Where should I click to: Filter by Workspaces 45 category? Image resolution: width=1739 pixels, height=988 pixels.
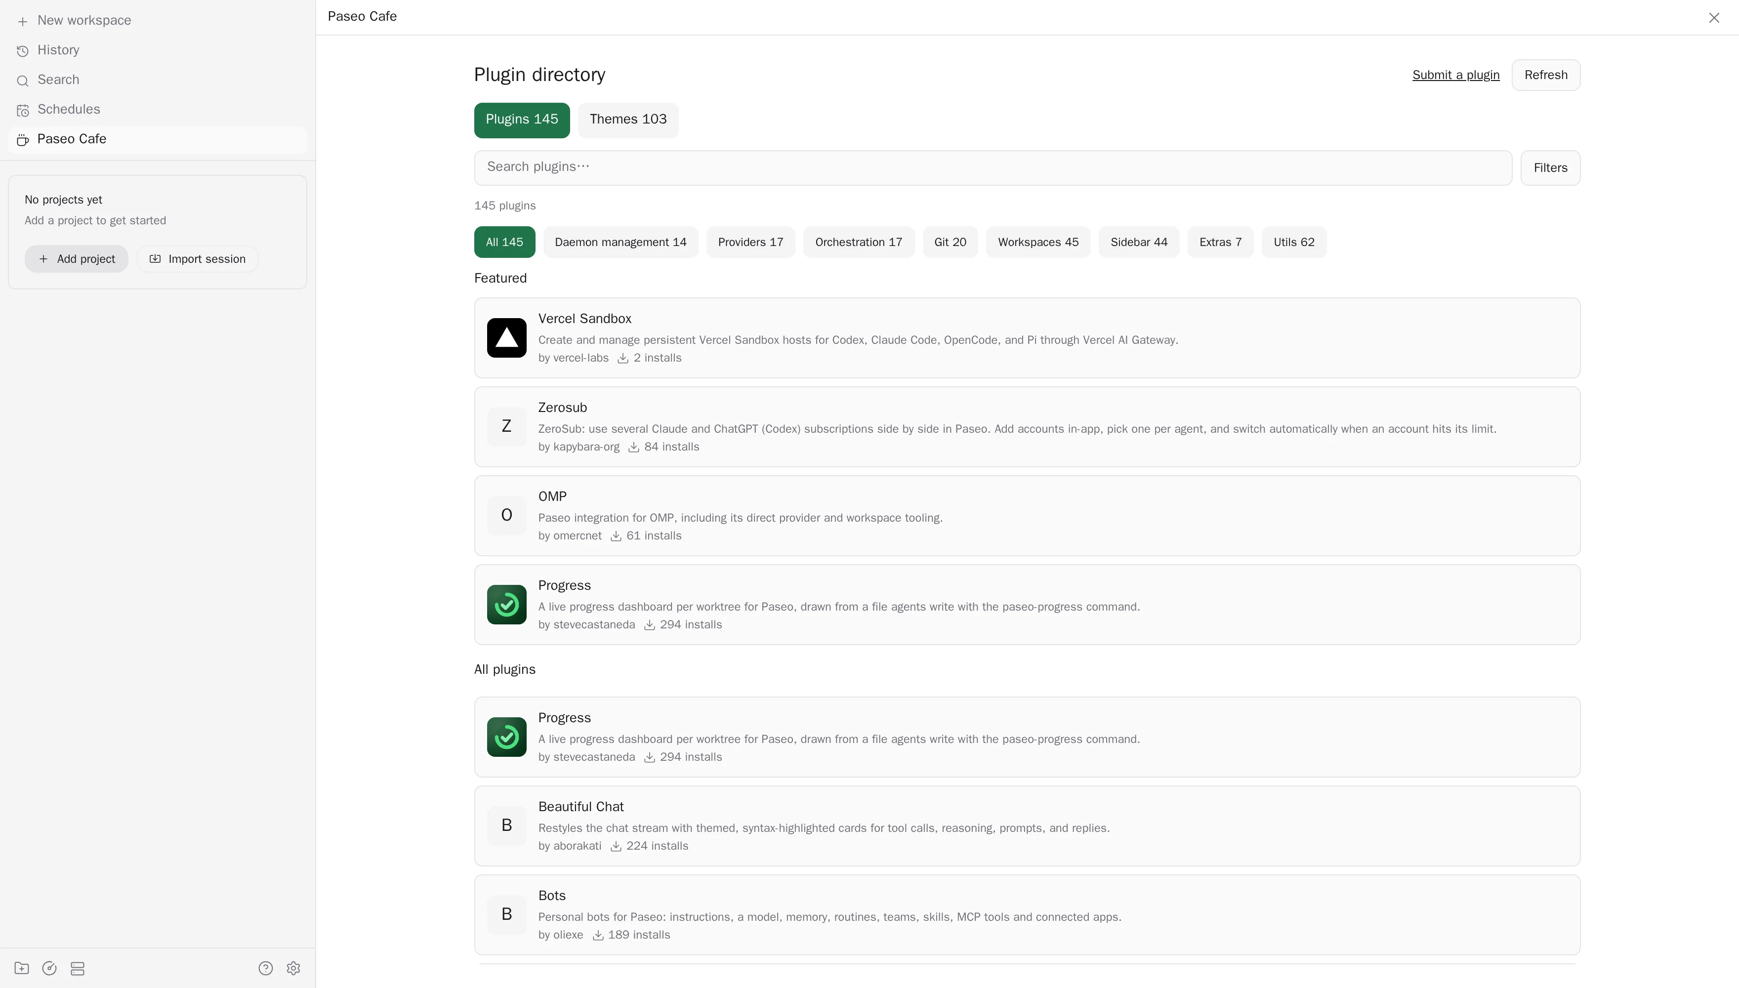point(1038,242)
